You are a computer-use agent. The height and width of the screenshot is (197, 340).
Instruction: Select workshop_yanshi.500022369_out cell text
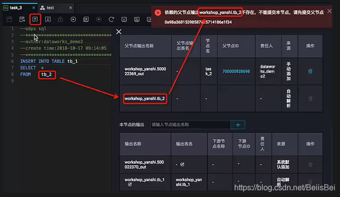(145, 71)
